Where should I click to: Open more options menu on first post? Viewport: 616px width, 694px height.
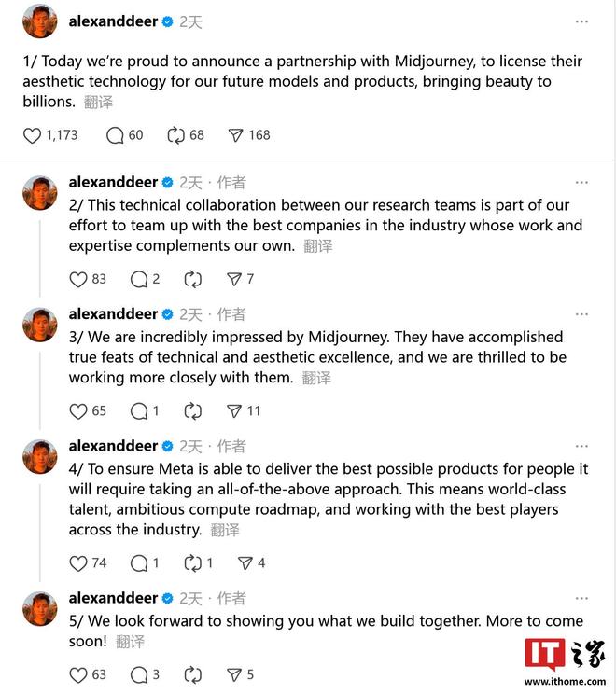tap(581, 21)
